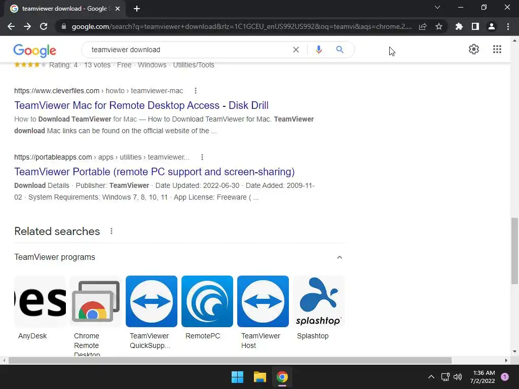The height and width of the screenshot is (389, 519).
Task: Click the TeamViewer Host label
Action: (x=261, y=341)
